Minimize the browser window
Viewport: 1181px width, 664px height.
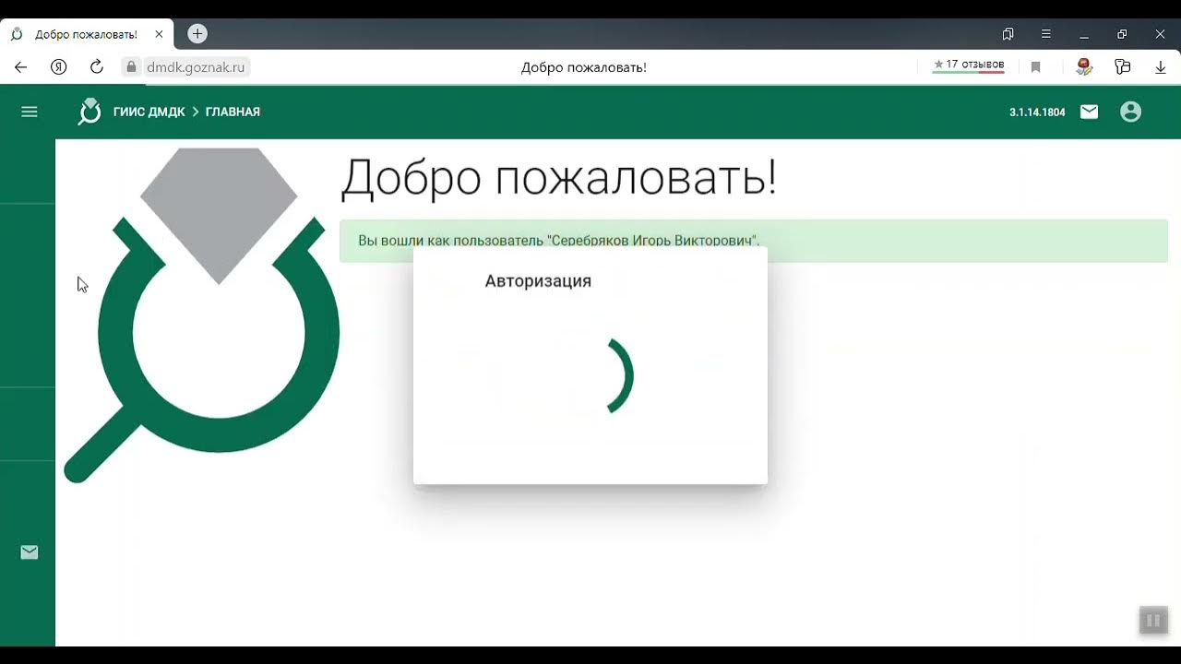(1084, 34)
